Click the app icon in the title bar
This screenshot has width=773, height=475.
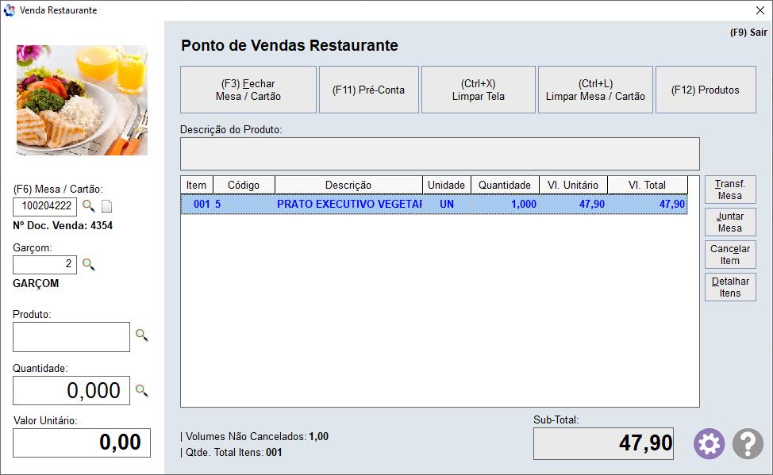pos(10,10)
